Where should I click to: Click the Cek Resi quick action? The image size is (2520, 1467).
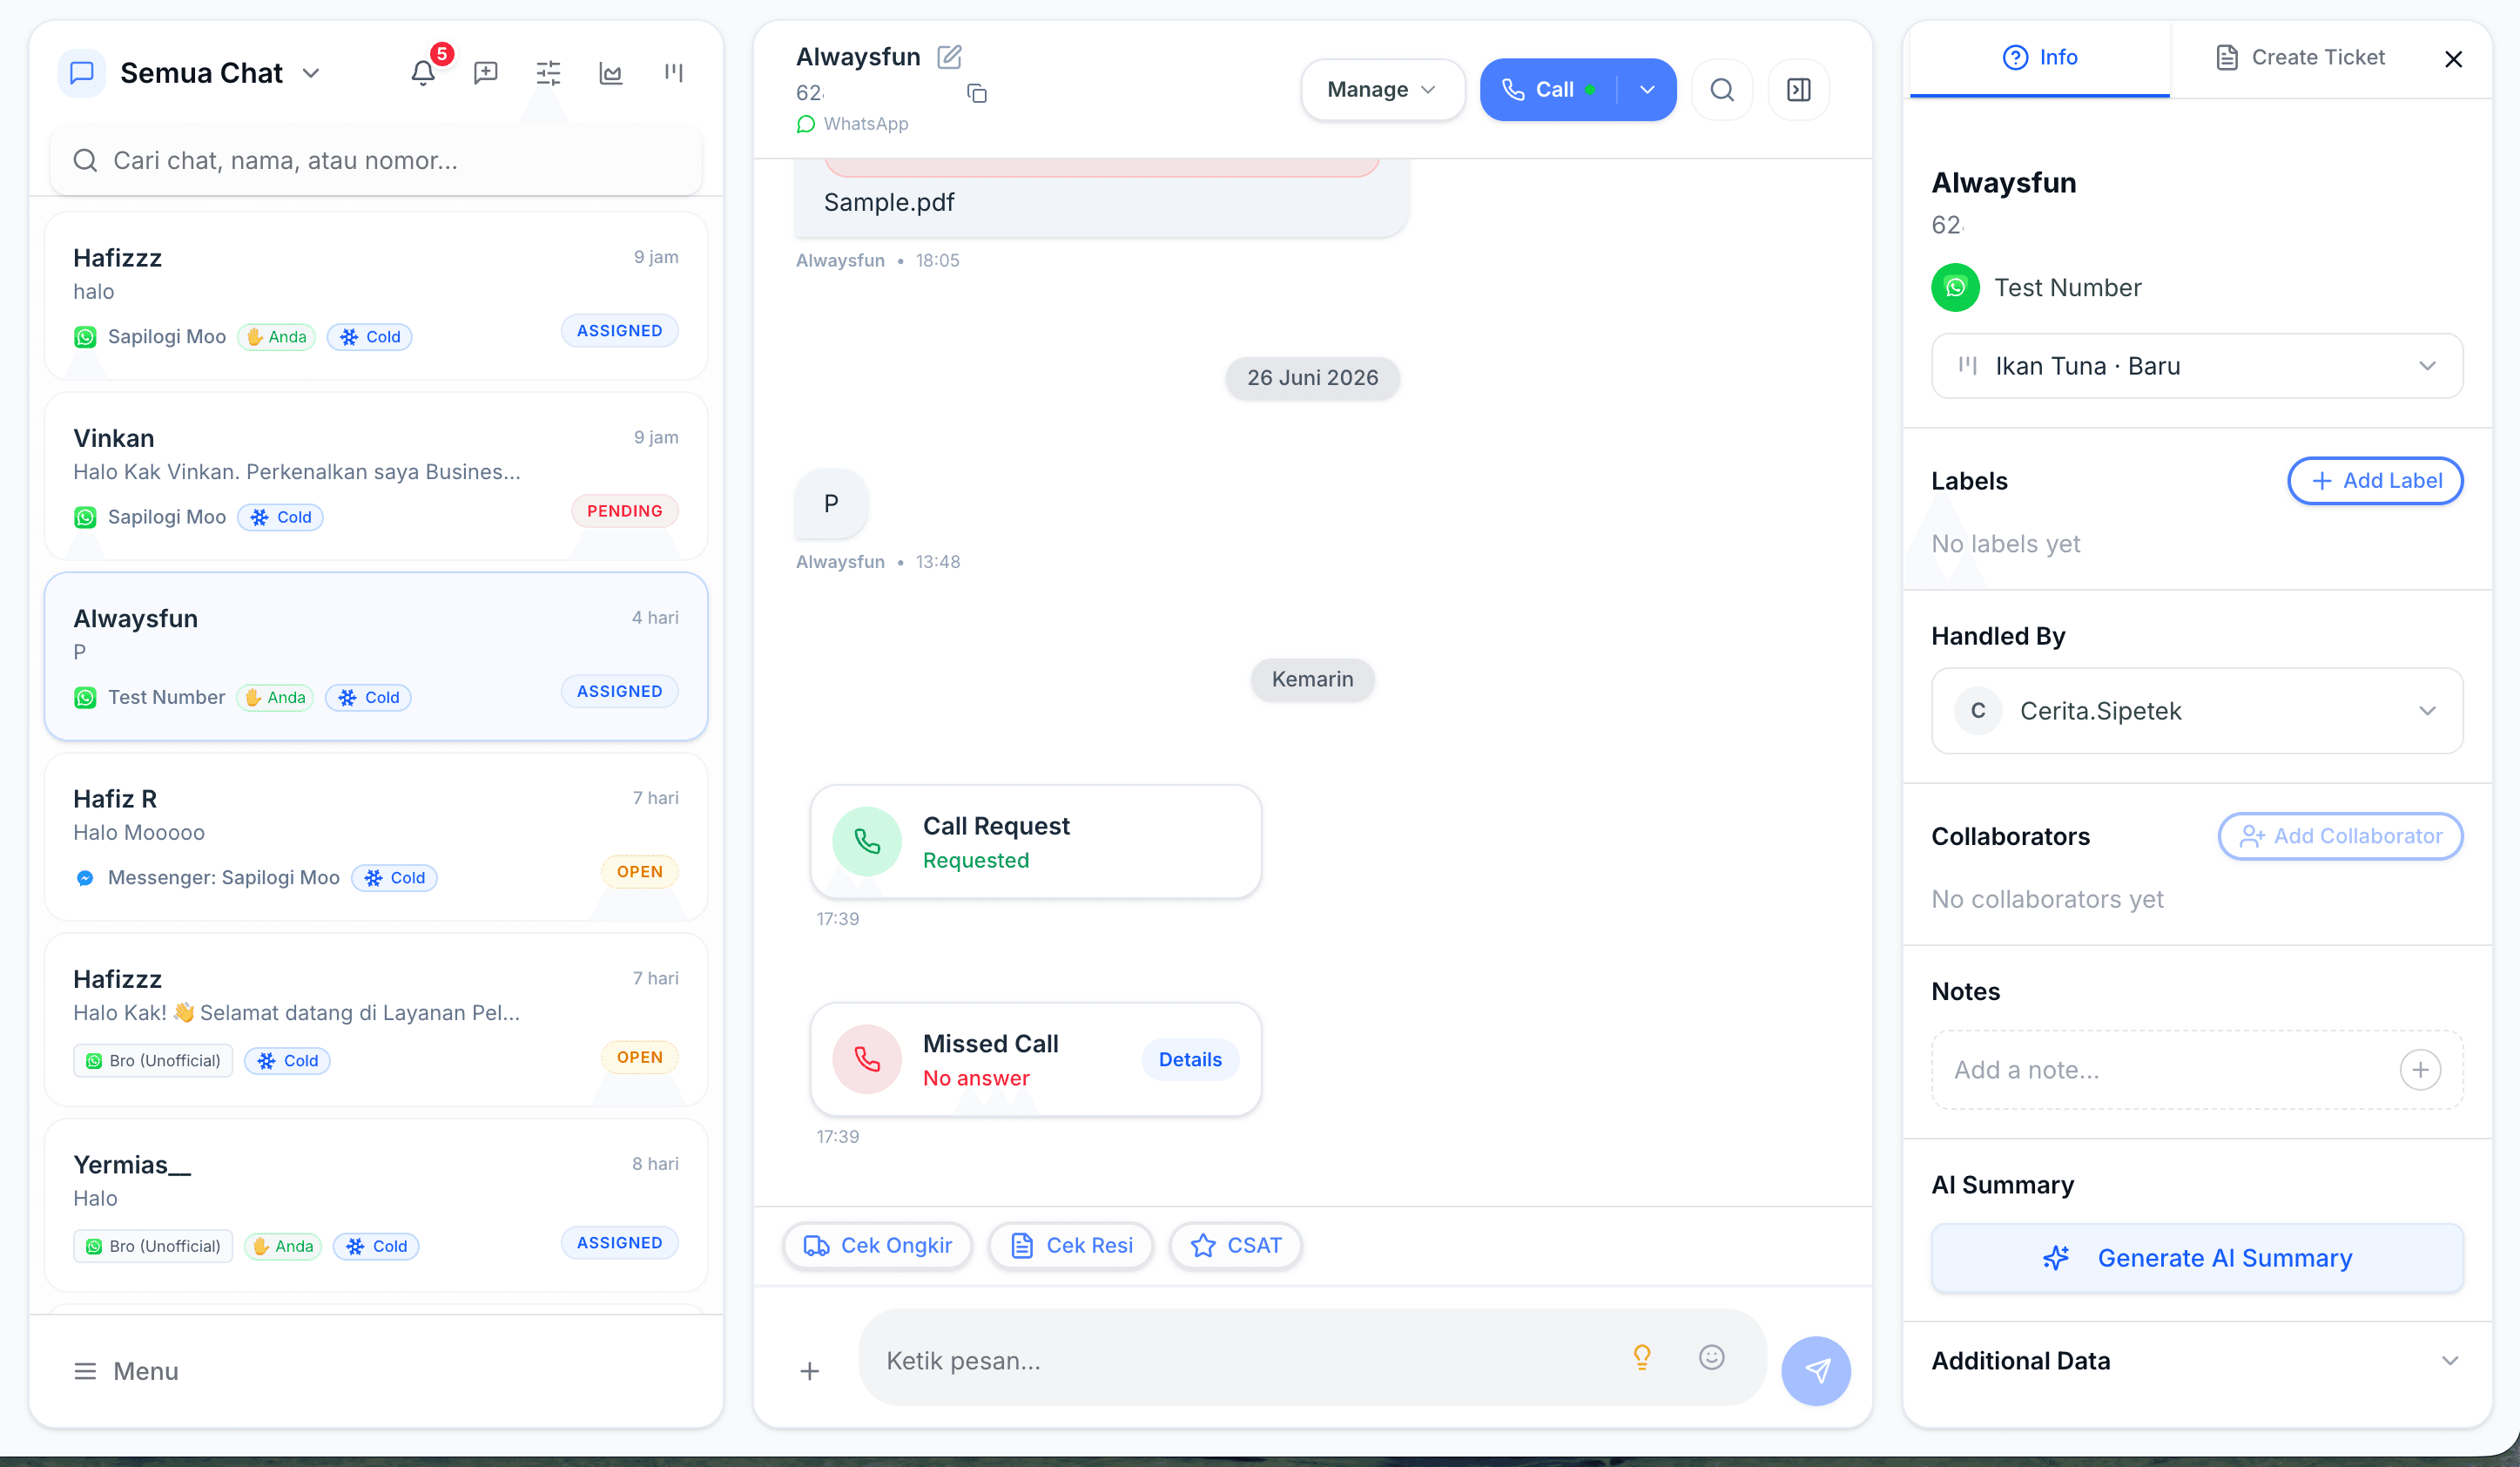(x=1070, y=1246)
